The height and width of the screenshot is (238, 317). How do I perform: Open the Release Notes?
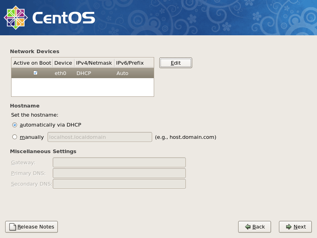(31, 226)
